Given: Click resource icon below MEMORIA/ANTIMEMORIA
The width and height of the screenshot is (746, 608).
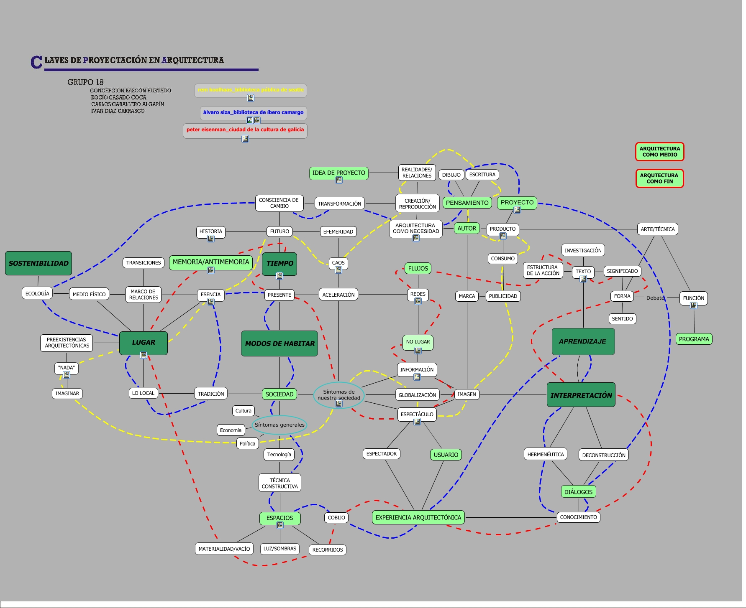Looking at the screenshot, I should [x=211, y=270].
